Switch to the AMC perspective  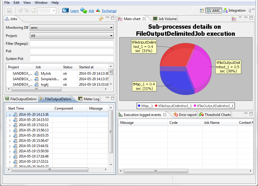click(x=213, y=11)
